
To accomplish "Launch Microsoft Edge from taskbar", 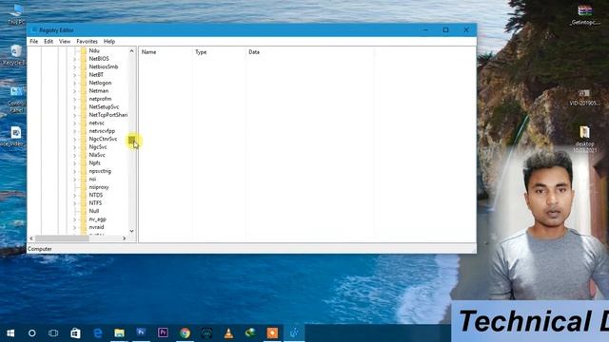I will coord(97,333).
